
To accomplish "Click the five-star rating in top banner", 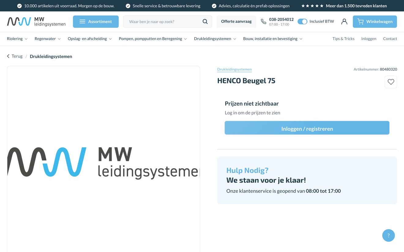I will 312,6.
